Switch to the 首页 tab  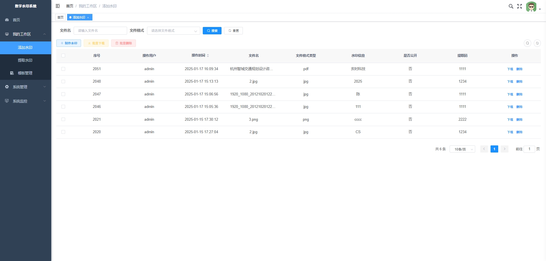60,17
